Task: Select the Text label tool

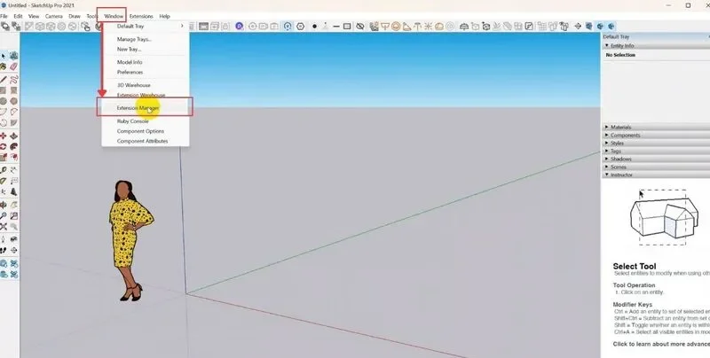Action: (14, 181)
